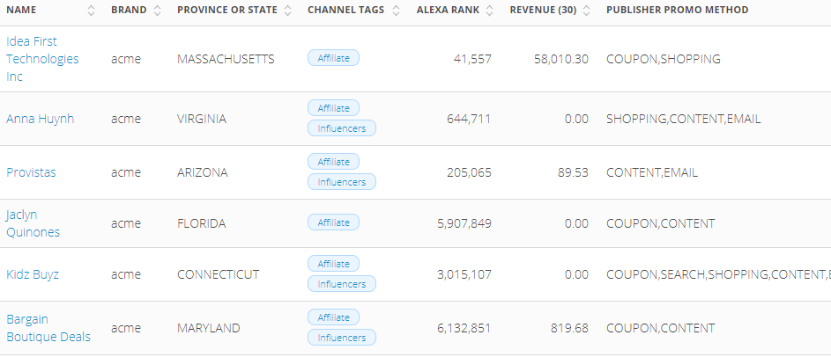Open Bargain Boutique Deals publisher

tap(48, 328)
